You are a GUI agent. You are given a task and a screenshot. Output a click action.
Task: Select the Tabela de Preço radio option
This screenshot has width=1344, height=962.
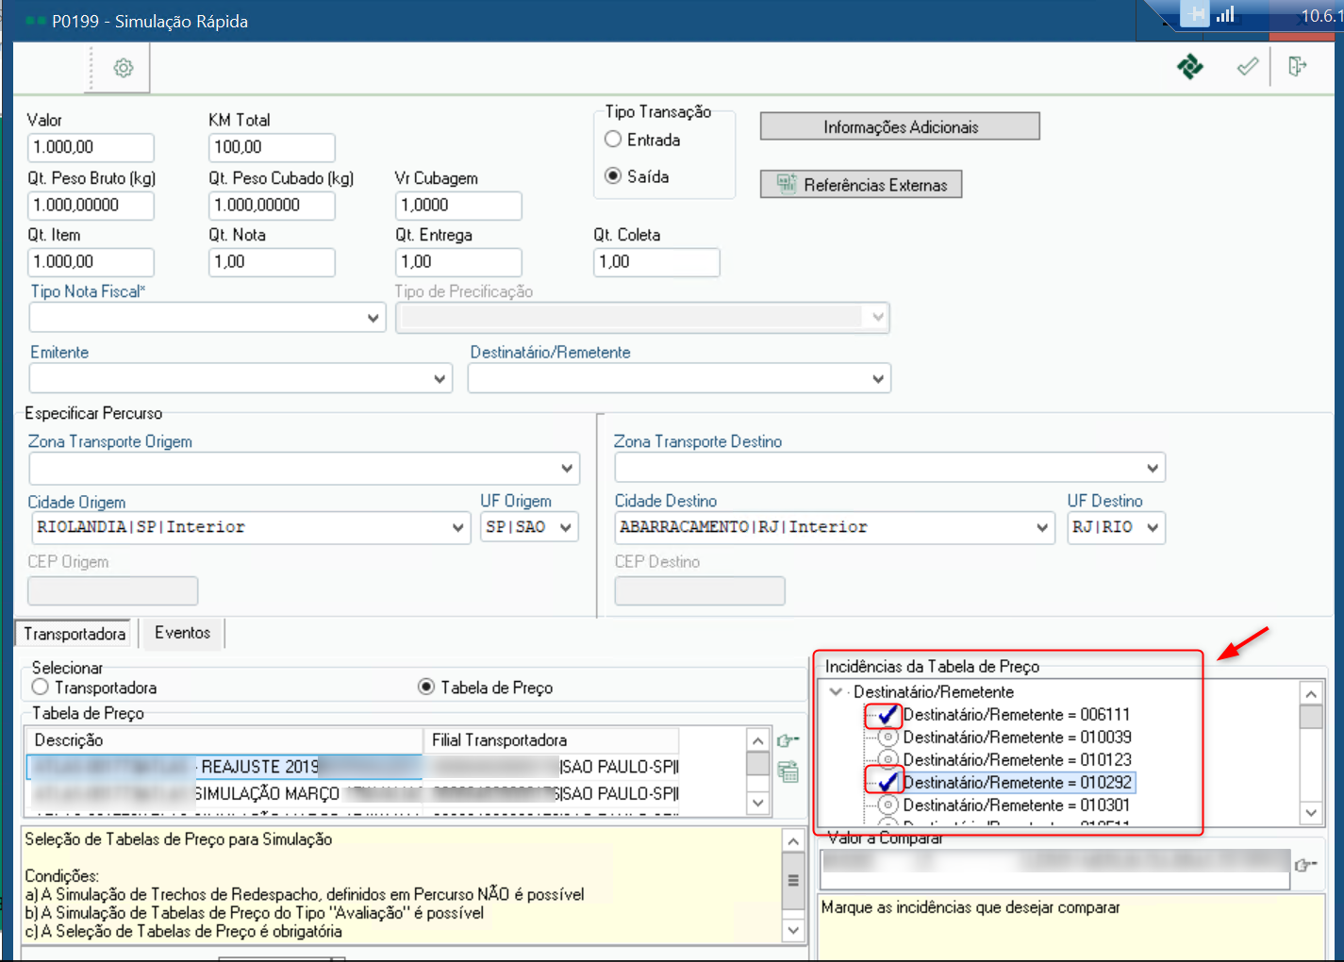point(426,687)
